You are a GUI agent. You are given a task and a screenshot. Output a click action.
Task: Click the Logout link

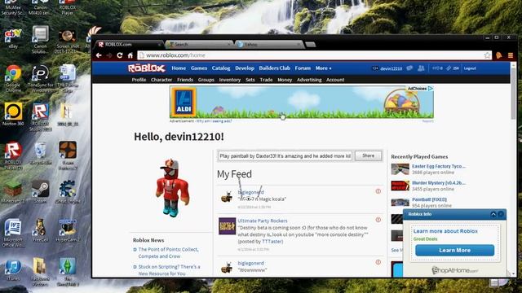point(470,68)
